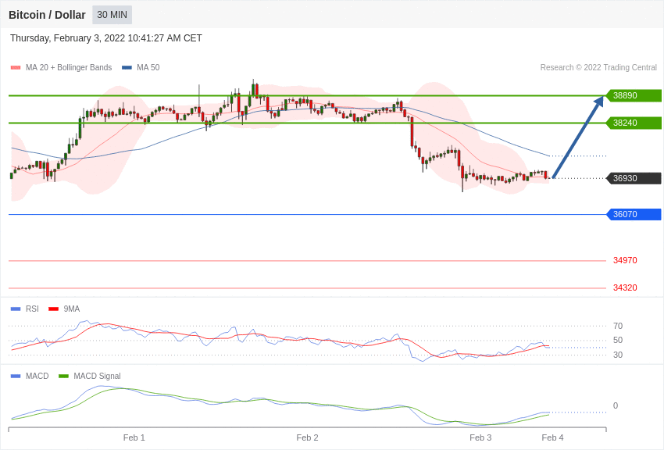This screenshot has height=450, width=664.
Task: Select the MA 20 + Bollinger Bands legend label
Action: pyautogui.click(x=69, y=68)
